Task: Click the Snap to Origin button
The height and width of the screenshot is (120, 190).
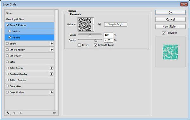Action: click(116, 24)
